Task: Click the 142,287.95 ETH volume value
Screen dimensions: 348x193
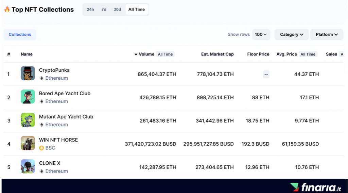Action: 158,167
